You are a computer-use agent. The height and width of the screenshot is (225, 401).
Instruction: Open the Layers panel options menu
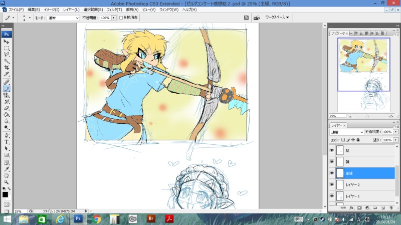point(397,127)
